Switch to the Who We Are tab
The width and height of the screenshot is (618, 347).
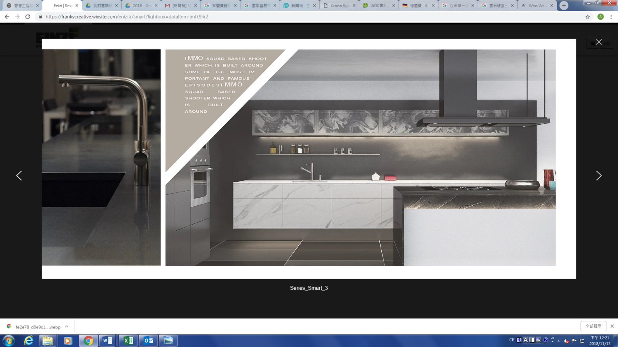[x=536, y=6]
